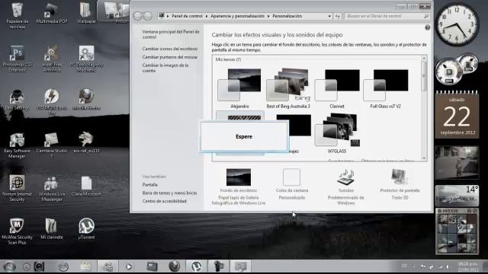Click the CPU meter gadget

point(456,69)
